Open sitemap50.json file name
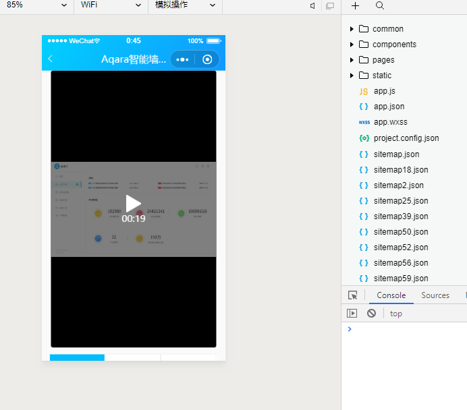 point(401,231)
